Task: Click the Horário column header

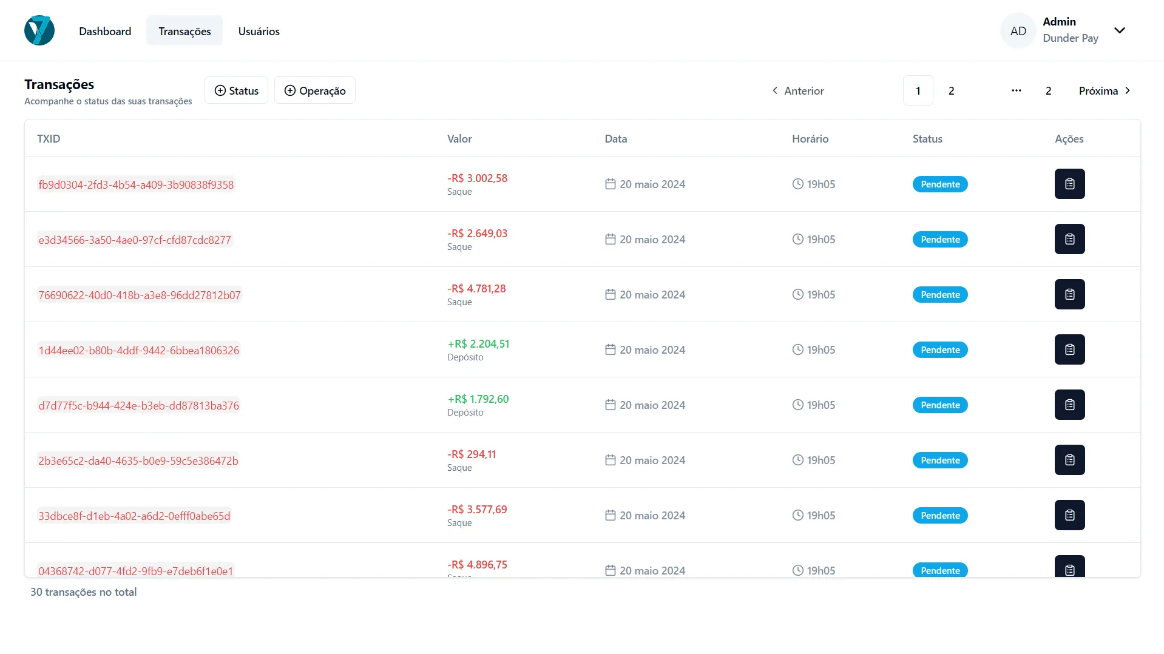Action: coord(810,138)
